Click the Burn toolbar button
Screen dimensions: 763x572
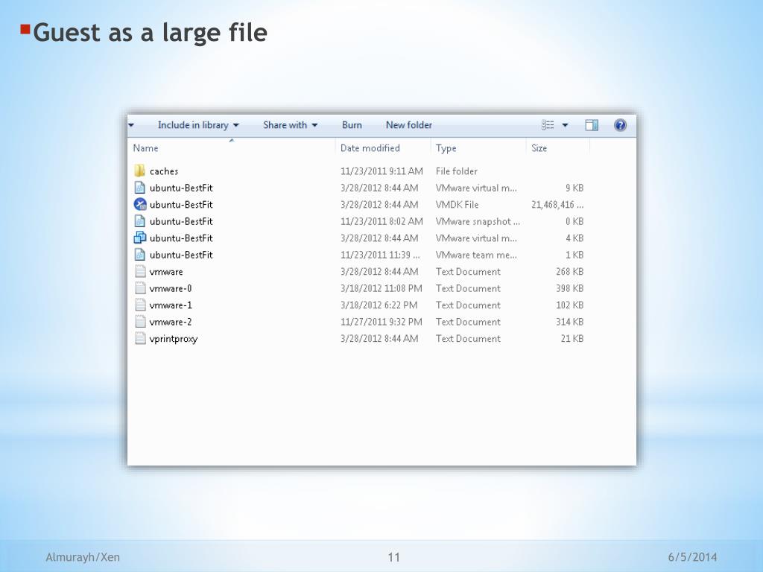point(352,125)
